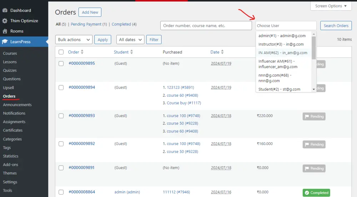
Task: Open Notifications menu item
Action: 14,113
